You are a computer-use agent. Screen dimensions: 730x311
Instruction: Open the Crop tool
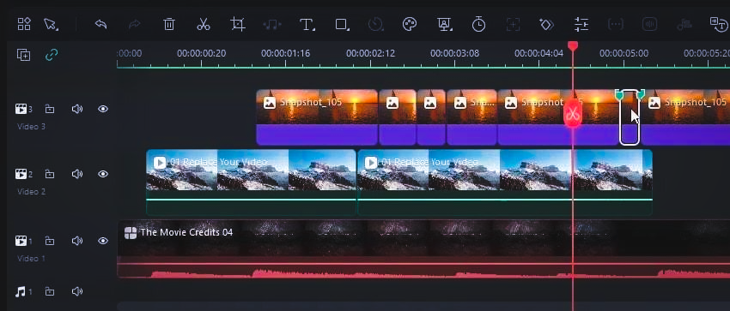(237, 24)
